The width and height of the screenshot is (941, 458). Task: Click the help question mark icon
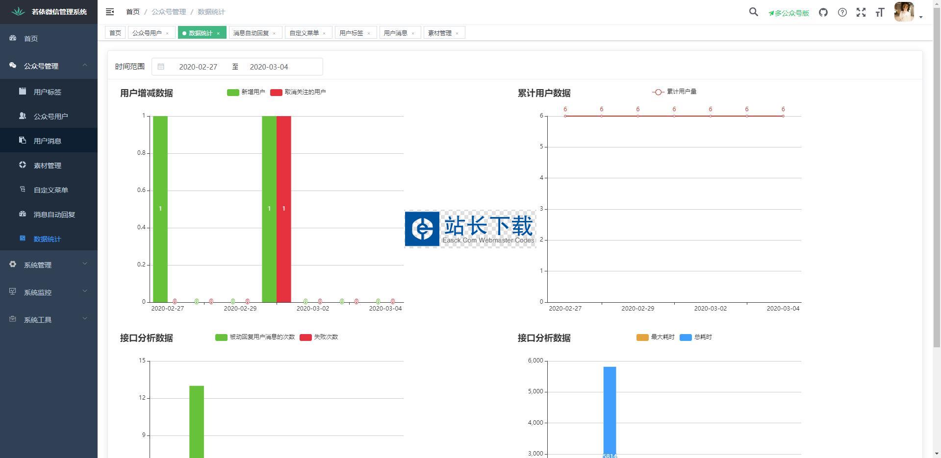tap(842, 12)
